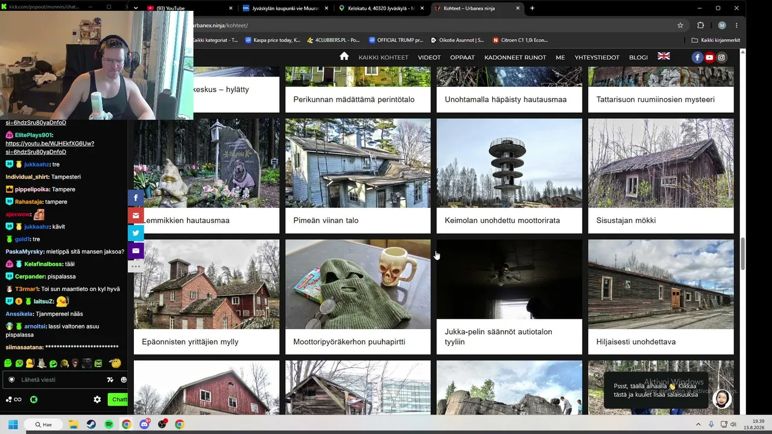Open Urbanex YouTube channel icon in header

point(709,57)
